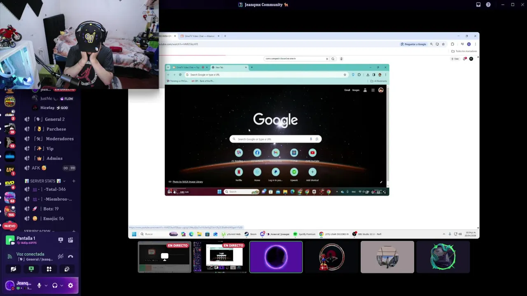
Task: Click Google homepage search box in video
Action: [x=275, y=139]
